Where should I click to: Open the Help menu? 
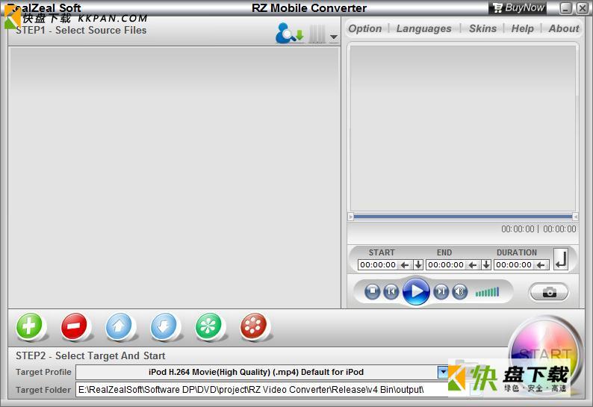click(522, 28)
